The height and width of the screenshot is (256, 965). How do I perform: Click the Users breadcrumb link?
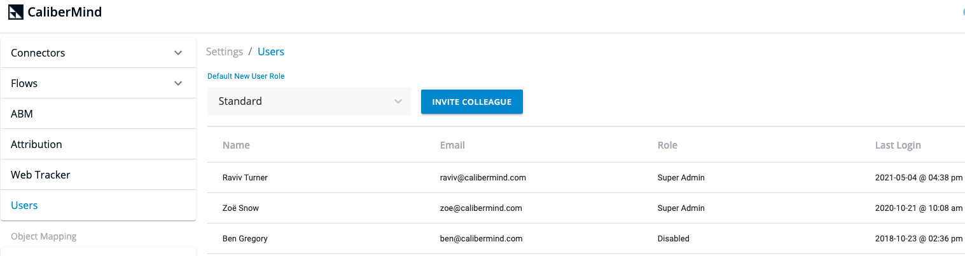pyautogui.click(x=271, y=51)
